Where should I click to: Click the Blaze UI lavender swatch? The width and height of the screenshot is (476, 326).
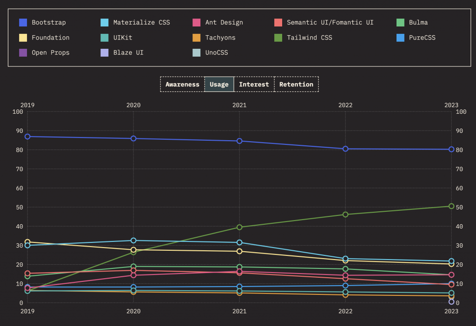click(105, 53)
